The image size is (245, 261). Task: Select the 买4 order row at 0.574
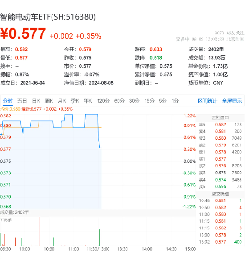tap(220, 180)
